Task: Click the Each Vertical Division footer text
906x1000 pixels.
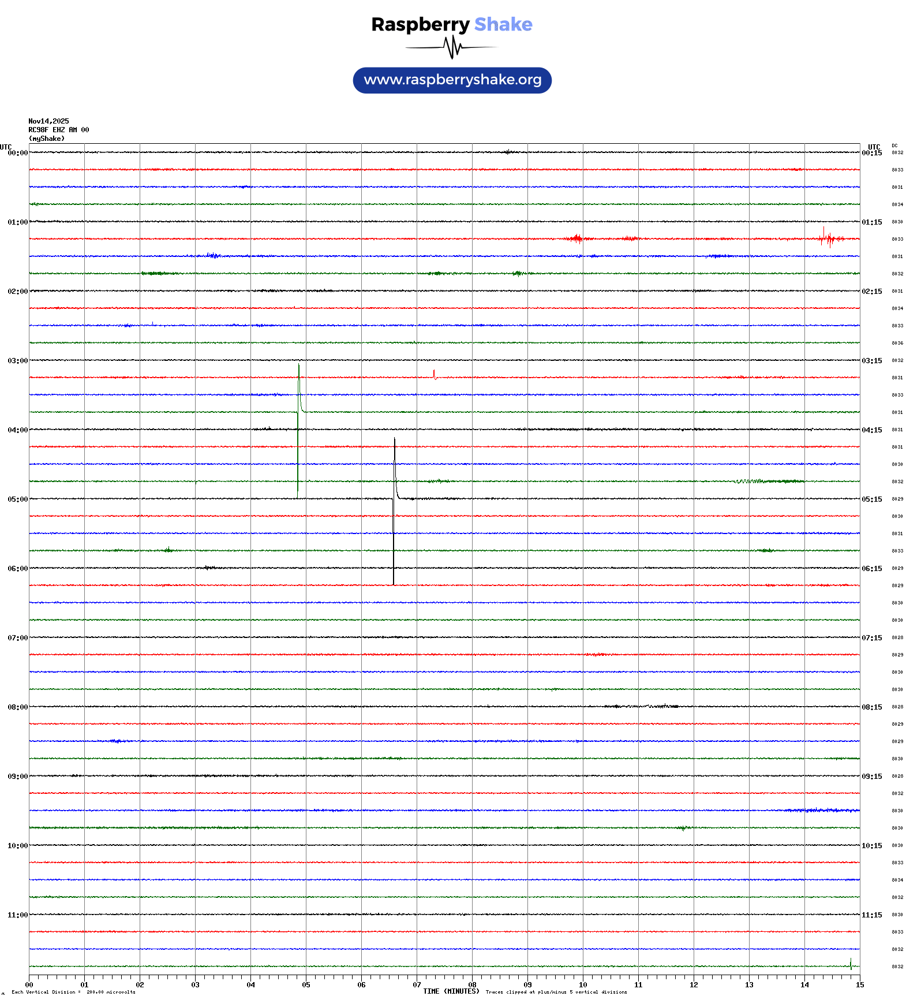Action: pos(73,992)
